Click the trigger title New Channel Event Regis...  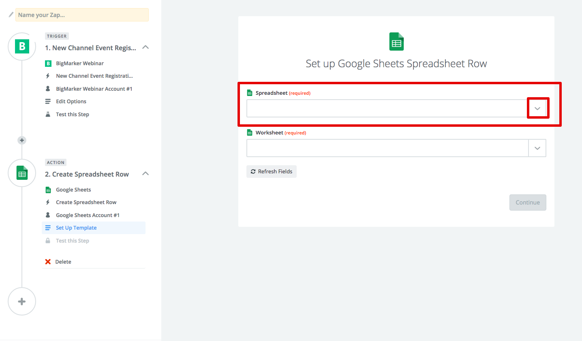coord(90,48)
